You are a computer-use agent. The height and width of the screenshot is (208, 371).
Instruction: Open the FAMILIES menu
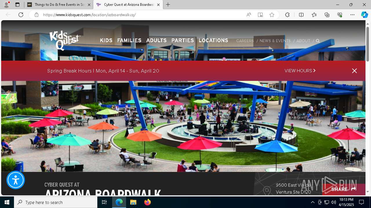point(129,41)
